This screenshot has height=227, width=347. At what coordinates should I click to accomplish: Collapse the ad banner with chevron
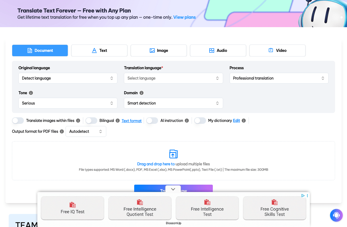[x=173, y=189]
